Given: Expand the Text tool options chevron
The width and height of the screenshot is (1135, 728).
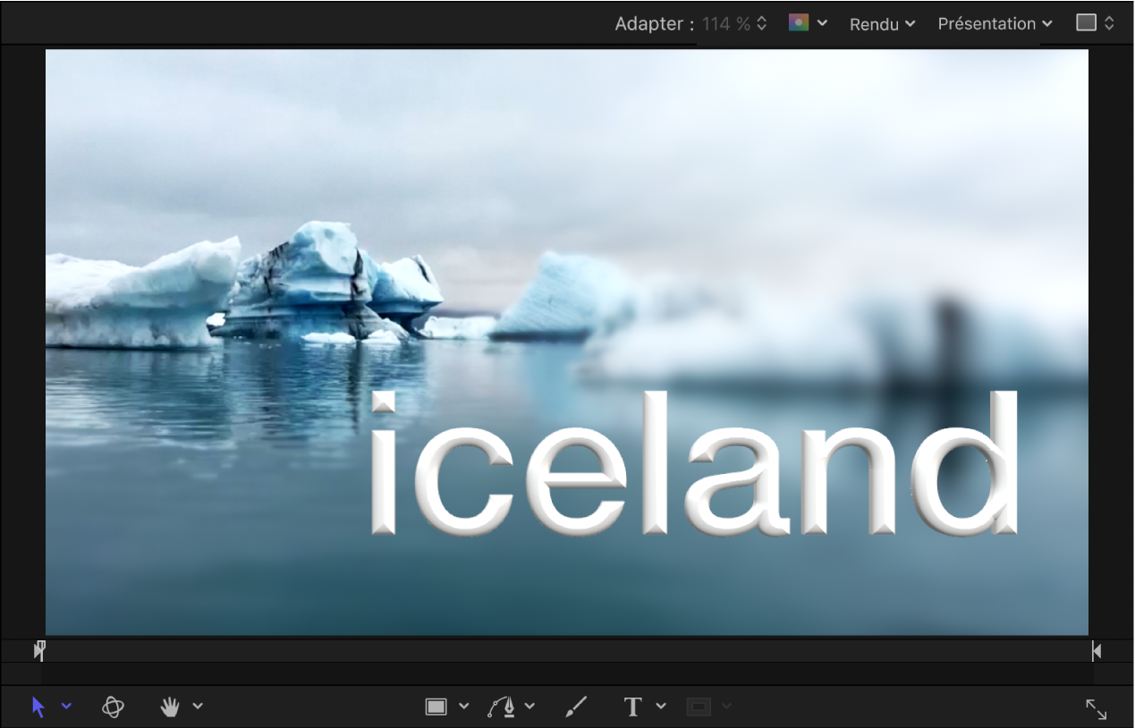Looking at the screenshot, I should 661,707.
